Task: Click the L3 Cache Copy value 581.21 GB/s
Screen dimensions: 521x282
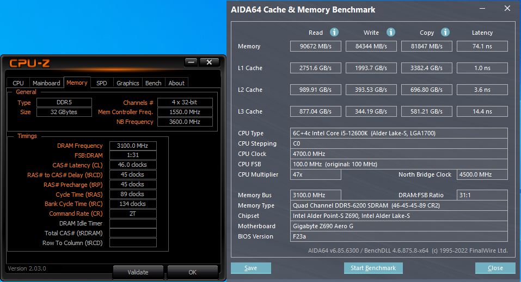Action: click(427, 111)
